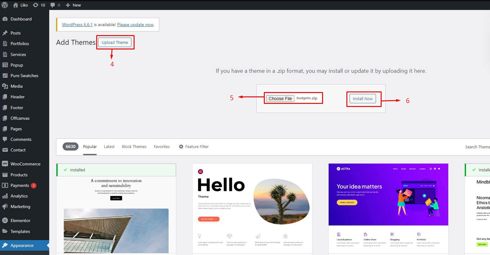490x255 pixels.
Task: Switch to the Latest themes tab
Action: [x=109, y=147]
